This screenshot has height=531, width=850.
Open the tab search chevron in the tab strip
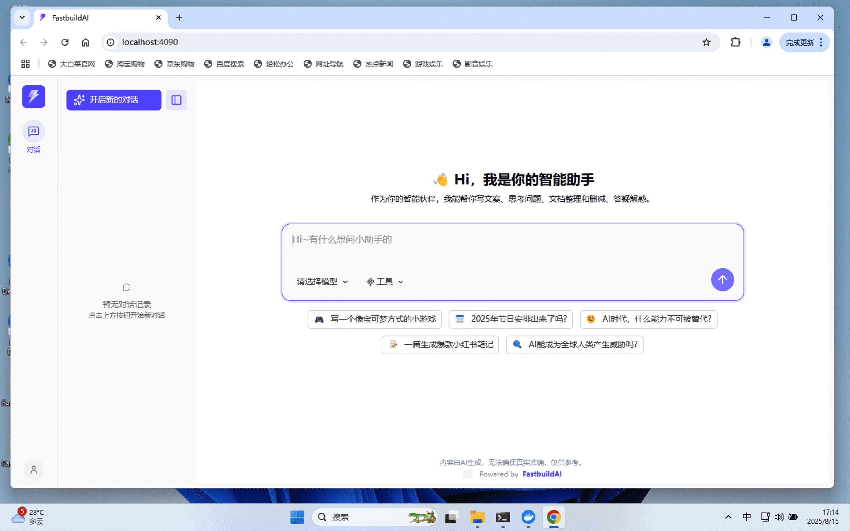(x=22, y=17)
